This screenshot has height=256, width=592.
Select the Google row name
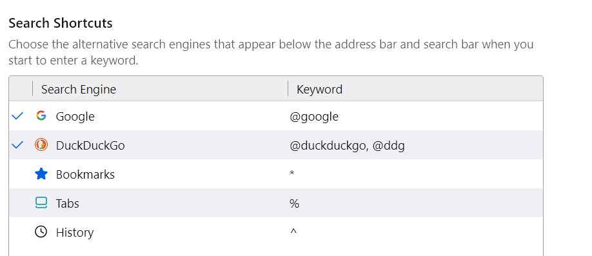[x=75, y=116]
